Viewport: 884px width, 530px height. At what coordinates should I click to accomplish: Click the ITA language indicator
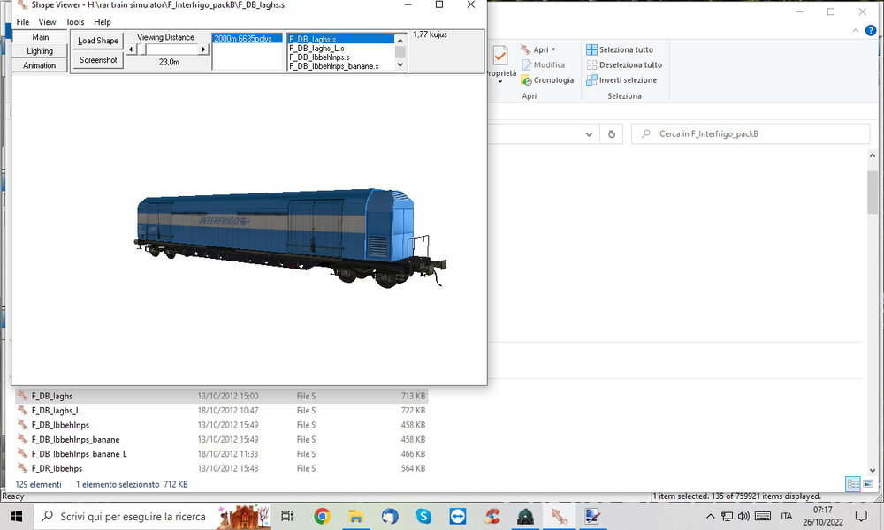click(x=787, y=516)
